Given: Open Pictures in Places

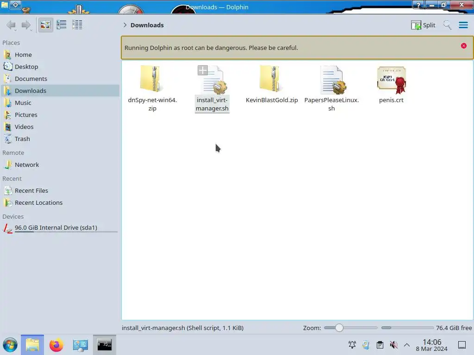Looking at the screenshot, I should point(61,115).
